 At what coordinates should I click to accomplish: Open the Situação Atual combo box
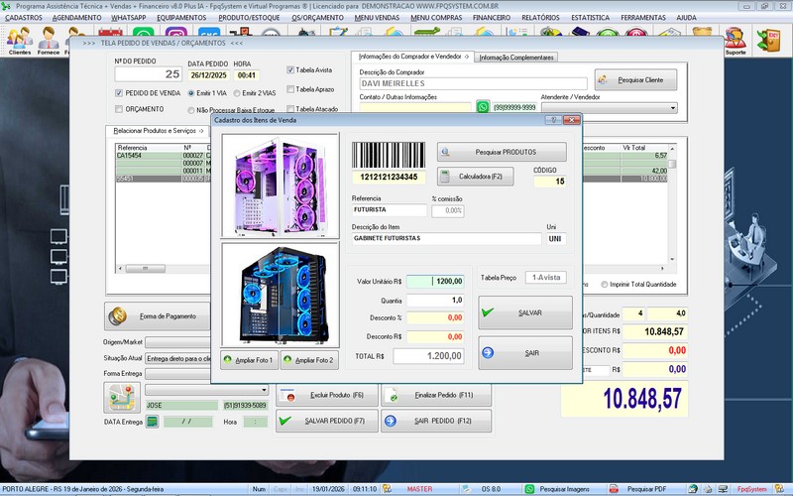point(178,358)
